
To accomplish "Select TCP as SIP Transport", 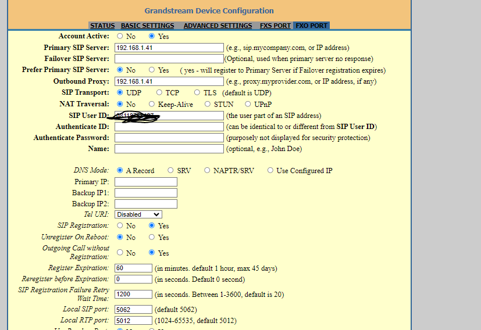I will coord(159,92).
